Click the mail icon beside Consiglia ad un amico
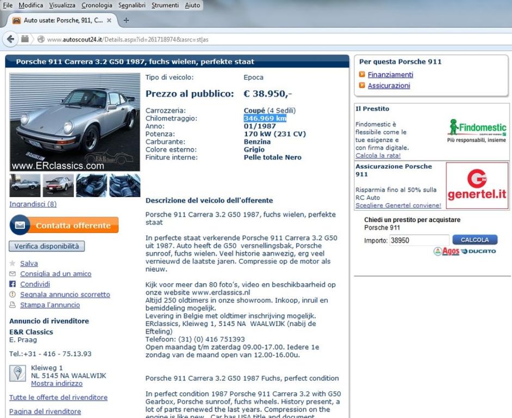 (x=13, y=274)
